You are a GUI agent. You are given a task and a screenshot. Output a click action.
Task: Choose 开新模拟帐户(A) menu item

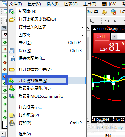click(47, 81)
